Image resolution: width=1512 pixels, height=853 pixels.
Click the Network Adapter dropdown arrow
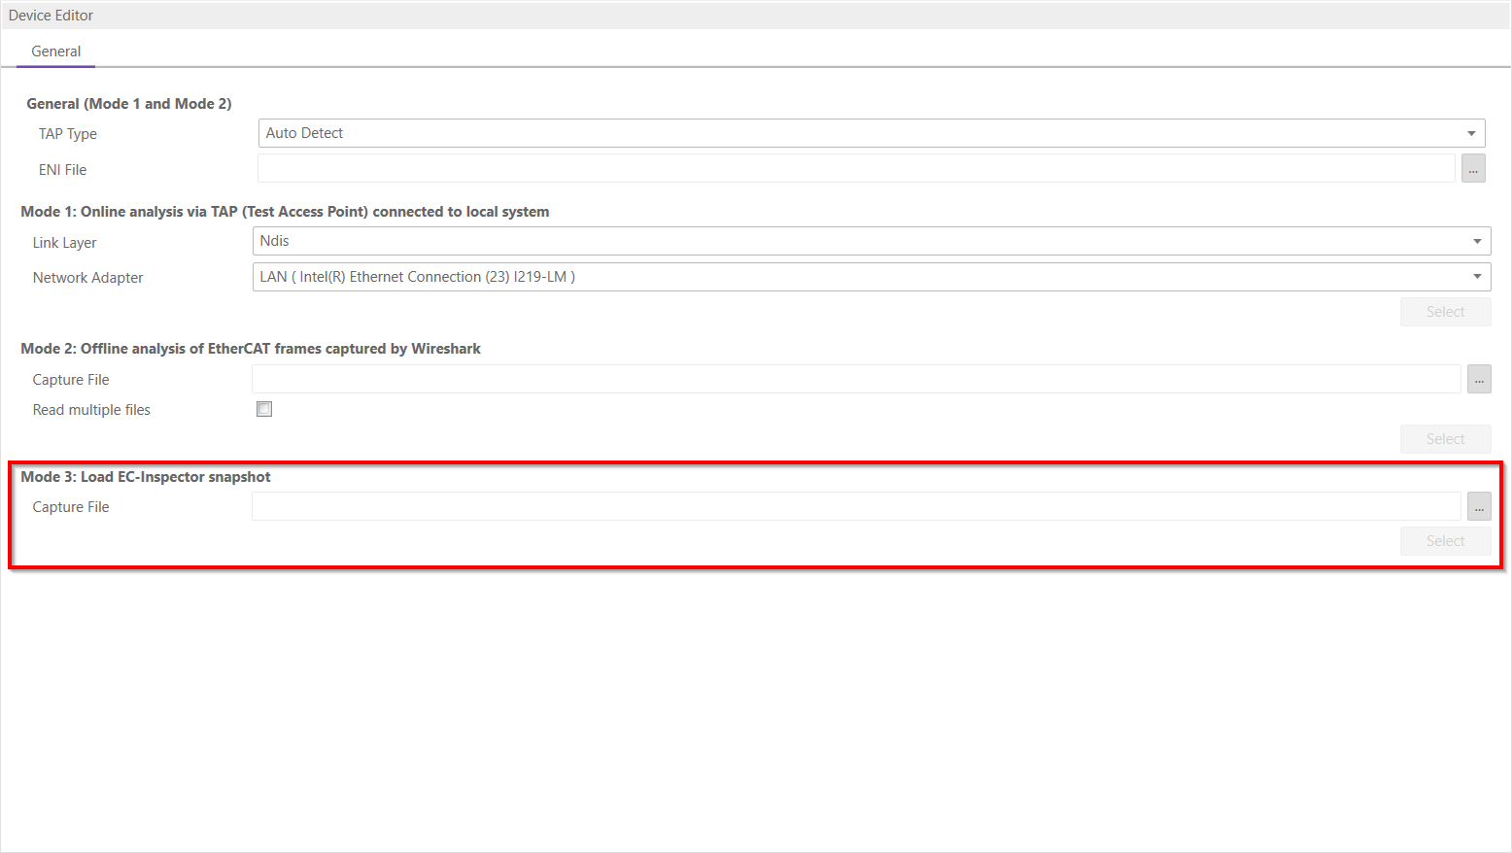pos(1477,277)
